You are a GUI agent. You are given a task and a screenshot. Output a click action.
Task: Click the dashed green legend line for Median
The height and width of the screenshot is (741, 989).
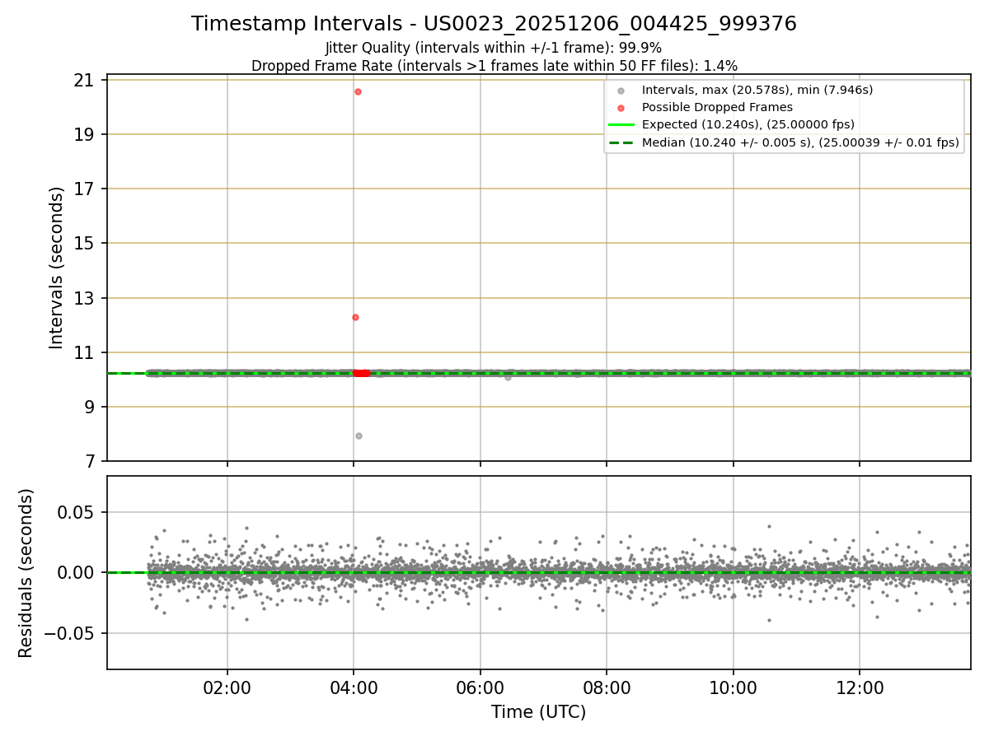621,142
